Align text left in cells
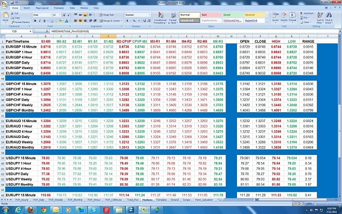 click(x=76, y=21)
